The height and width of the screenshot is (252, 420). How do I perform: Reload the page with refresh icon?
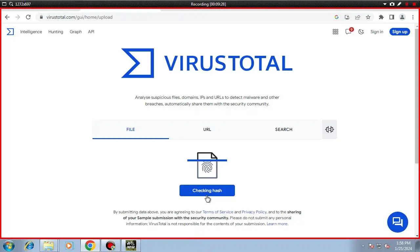click(28, 17)
